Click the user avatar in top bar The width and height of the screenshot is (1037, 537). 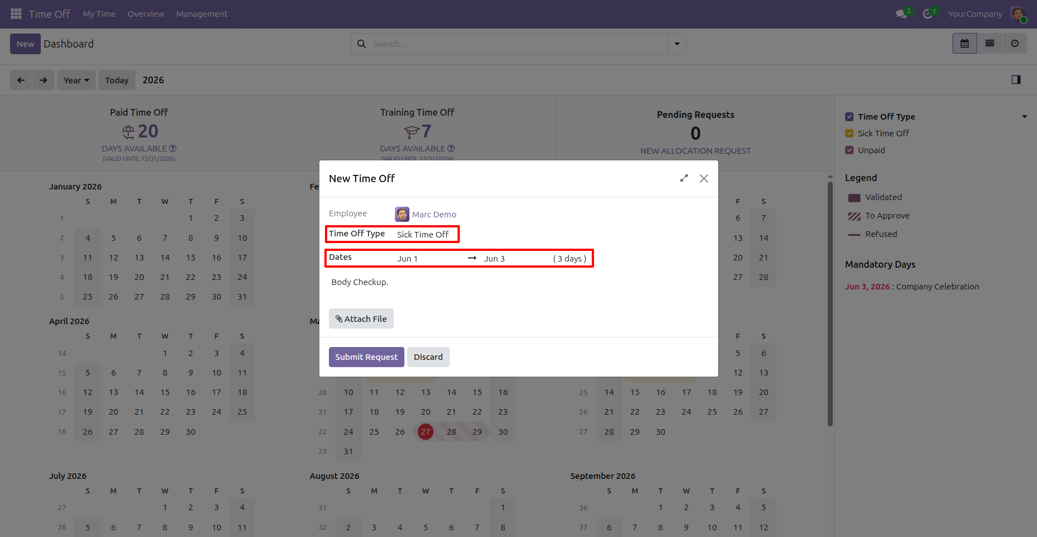1017,14
